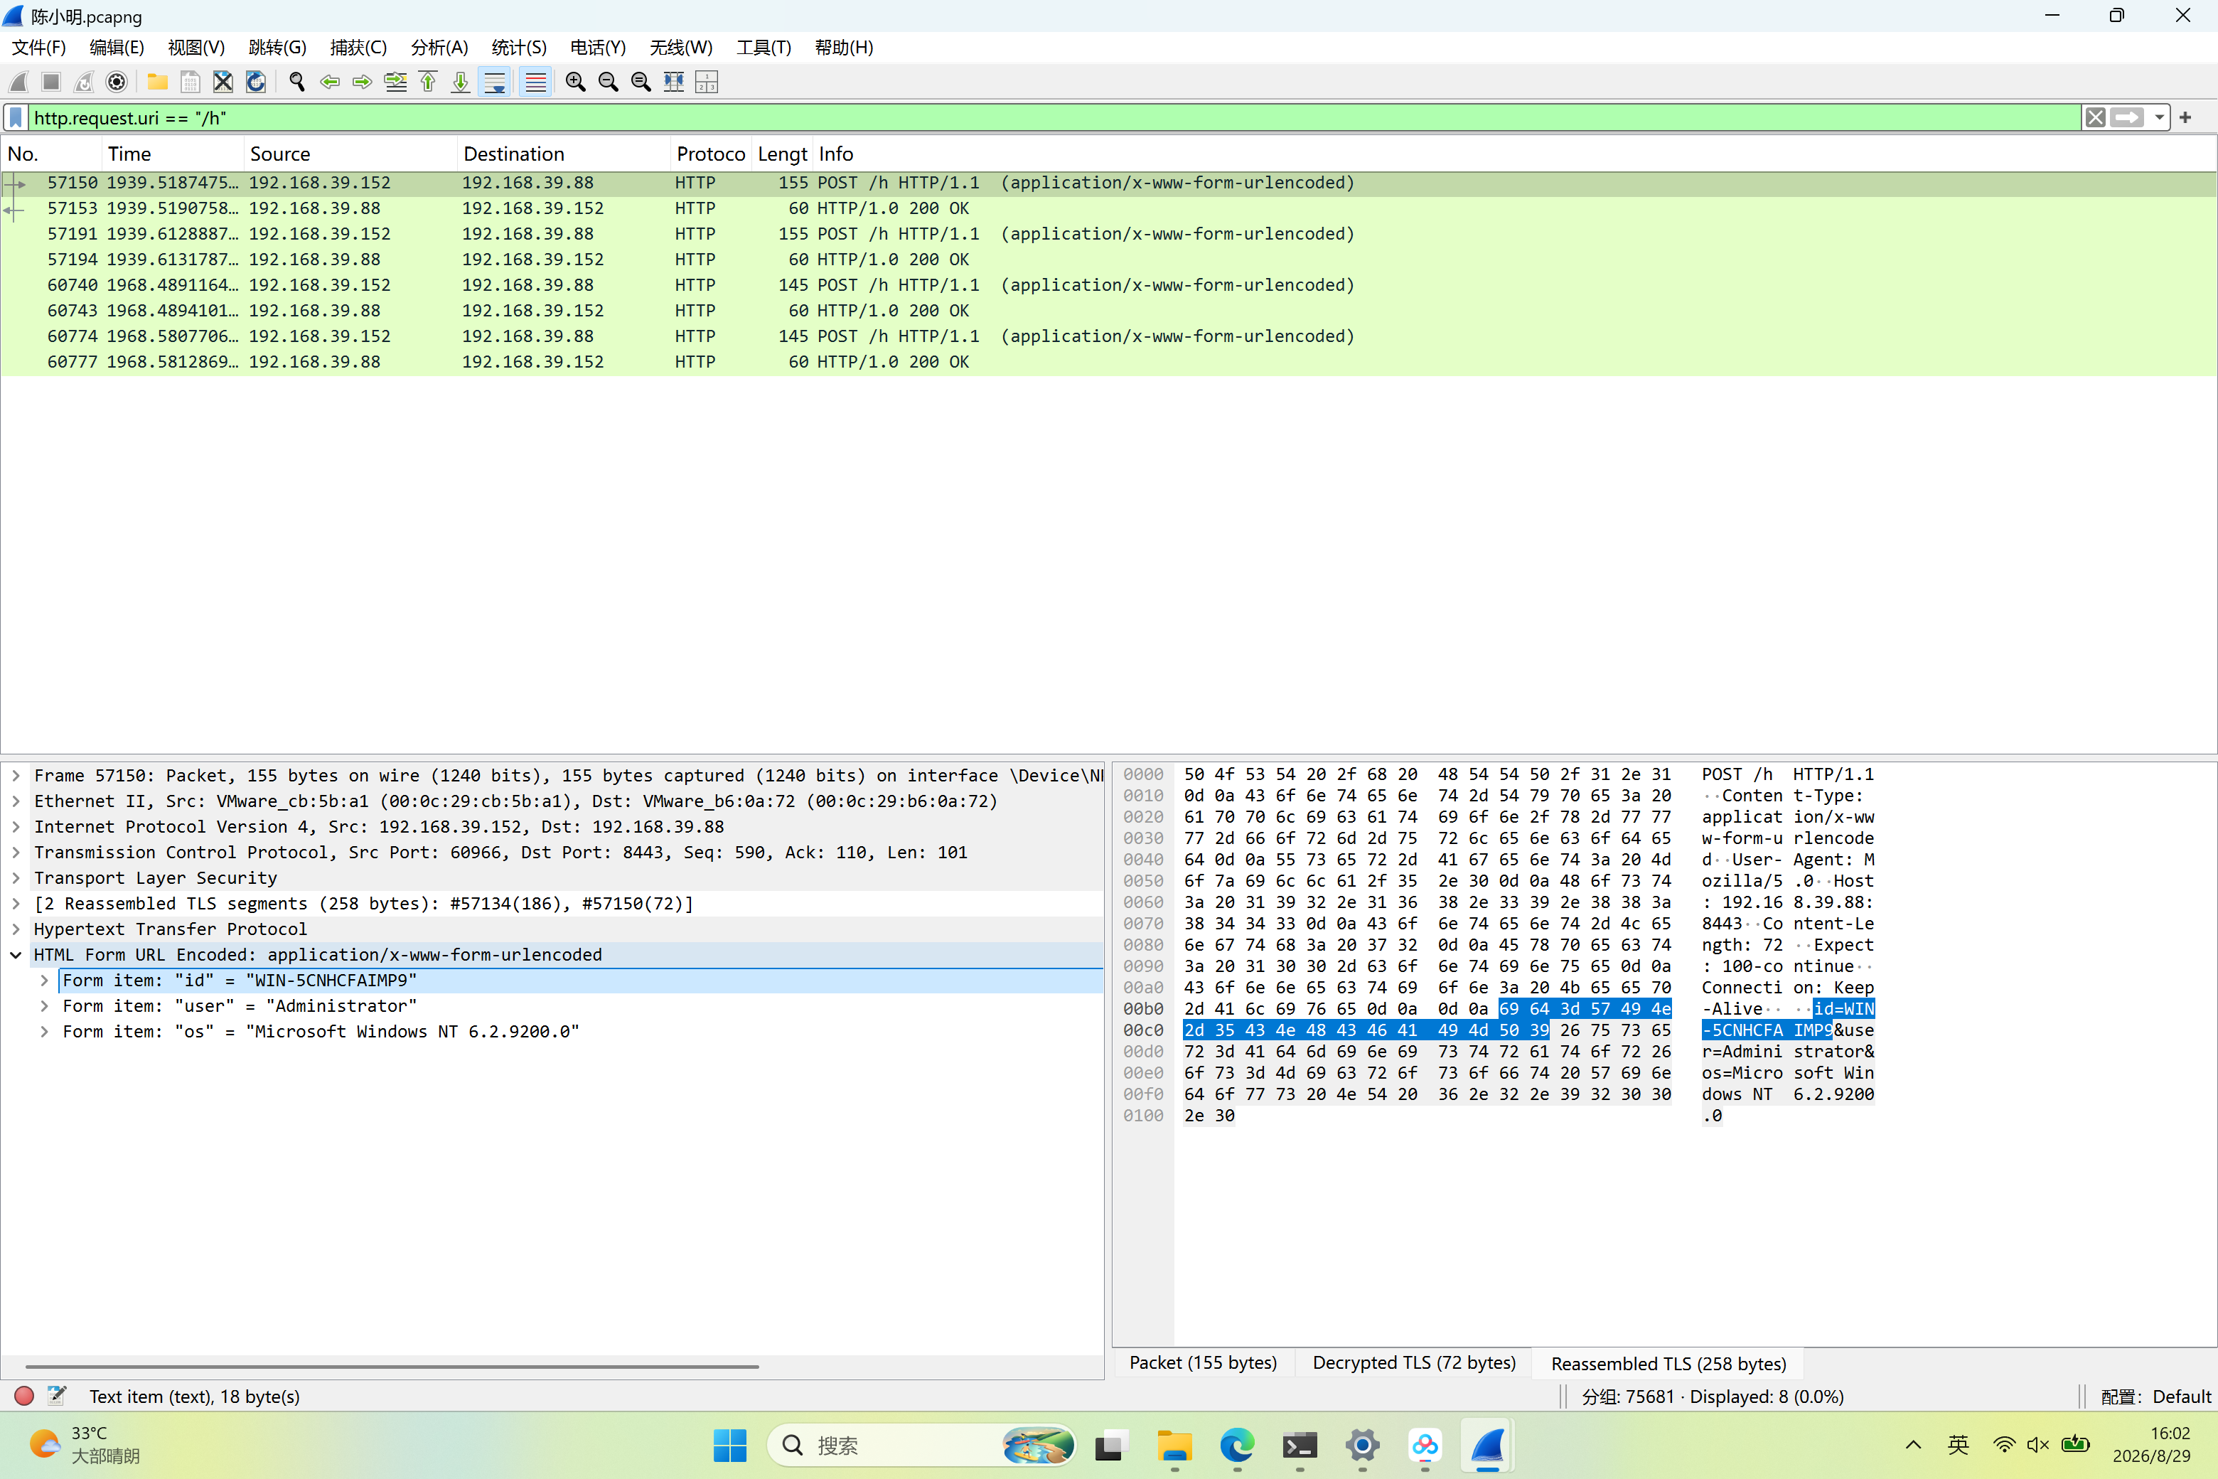
Task: Sort packets by the Time column
Action: pyautogui.click(x=171, y=154)
